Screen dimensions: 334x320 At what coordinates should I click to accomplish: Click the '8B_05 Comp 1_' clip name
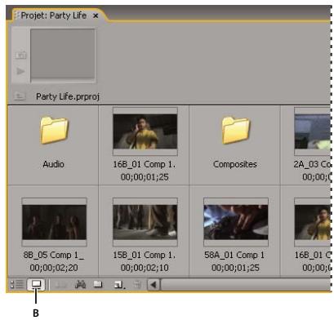pyautogui.click(x=54, y=255)
